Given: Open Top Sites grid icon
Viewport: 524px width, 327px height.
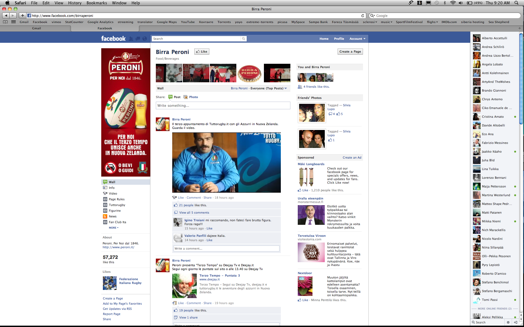Looking at the screenshot, I should [13, 22].
